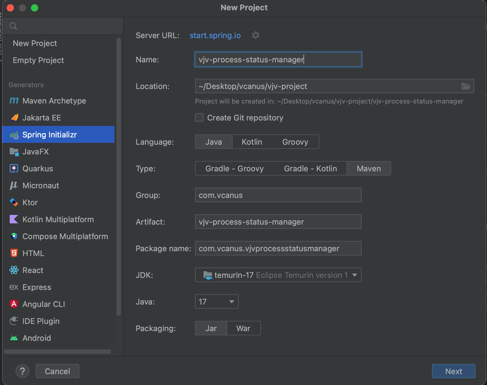Switch packaging to War
Screen dimensions: 487x385
pos(243,328)
